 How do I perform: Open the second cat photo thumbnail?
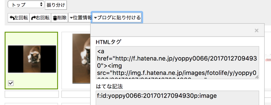coord(81,58)
